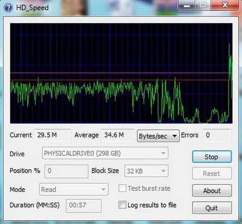
Task: Open the Block Size 32 KB dropdown
Action: [x=146, y=171]
